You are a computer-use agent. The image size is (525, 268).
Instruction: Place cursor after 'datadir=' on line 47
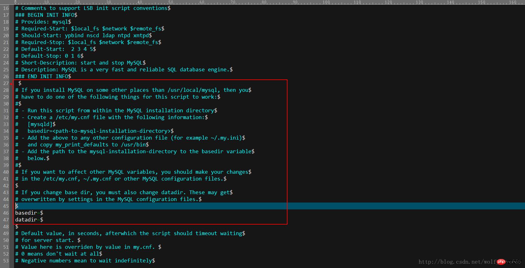point(40,220)
